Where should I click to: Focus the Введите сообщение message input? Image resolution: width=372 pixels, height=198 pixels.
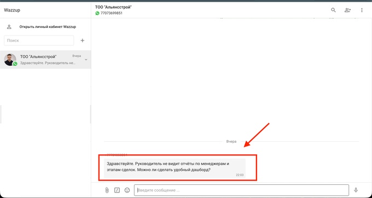tap(241, 190)
